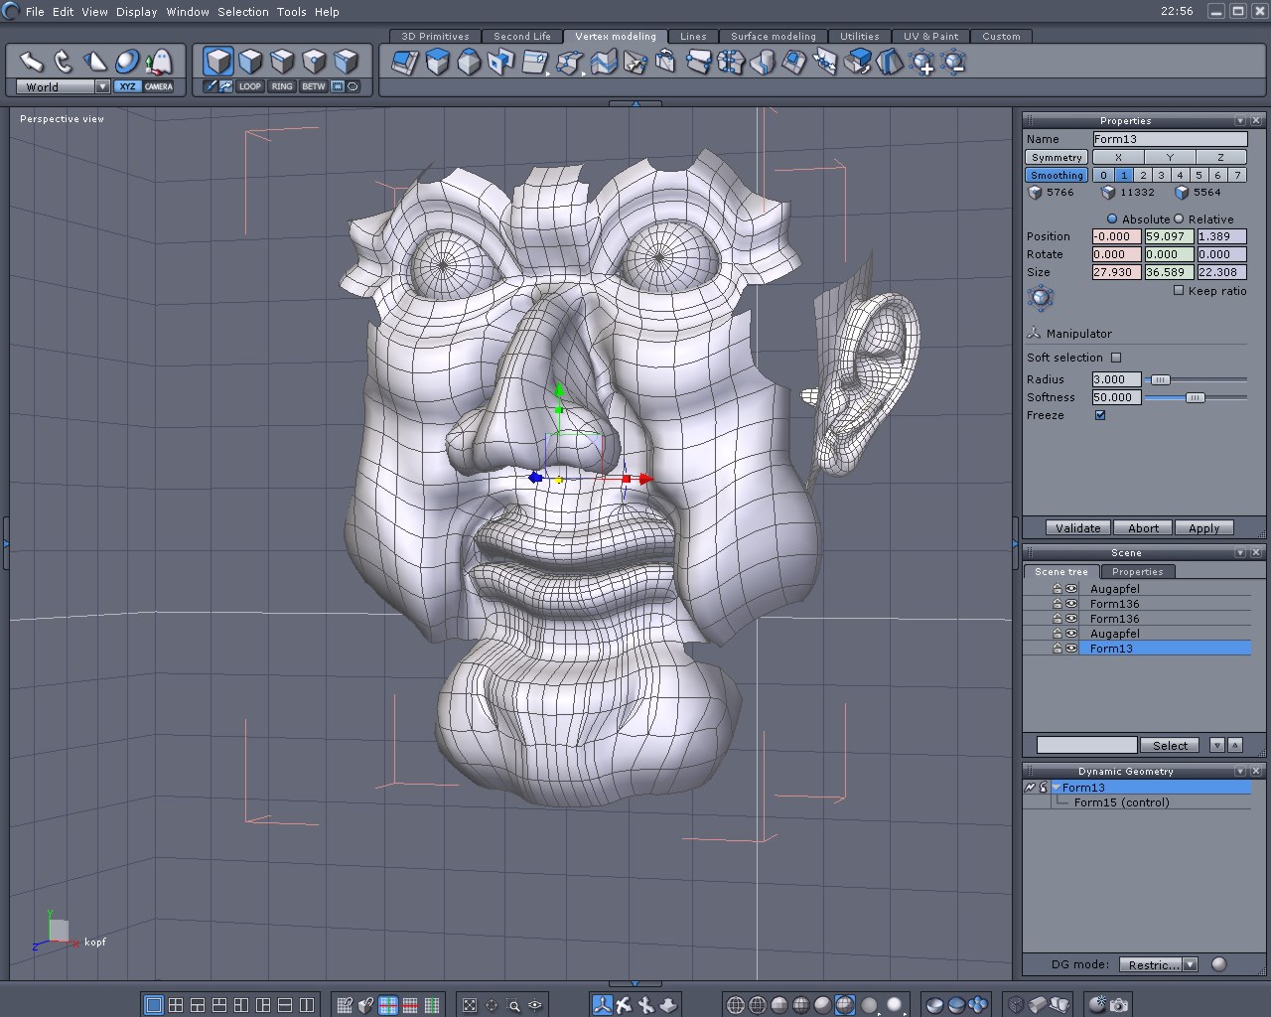
Task: Switch to four-view layout icon
Action: pyautogui.click(x=176, y=1005)
